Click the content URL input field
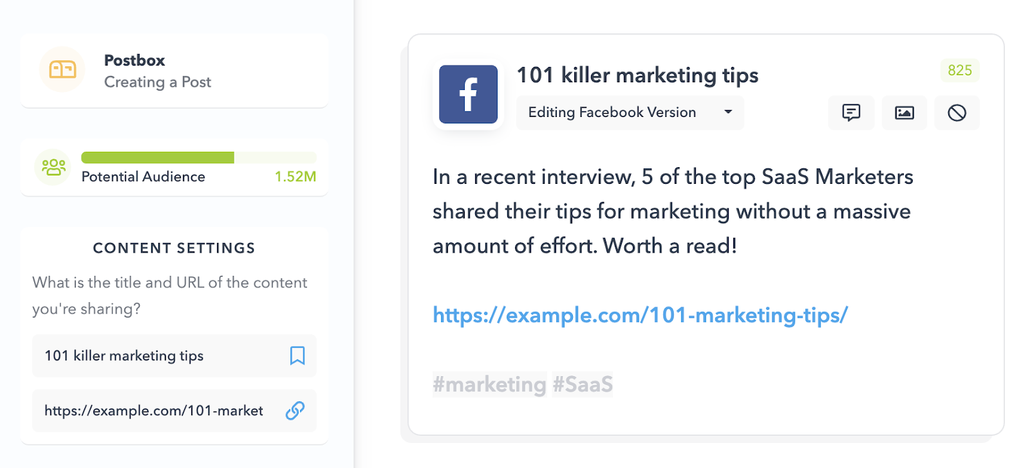Viewport: 1030px width, 468px height. click(154, 411)
